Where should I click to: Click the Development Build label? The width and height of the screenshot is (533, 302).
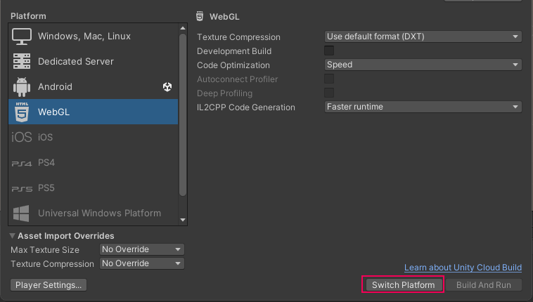click(x=234, y=51)
